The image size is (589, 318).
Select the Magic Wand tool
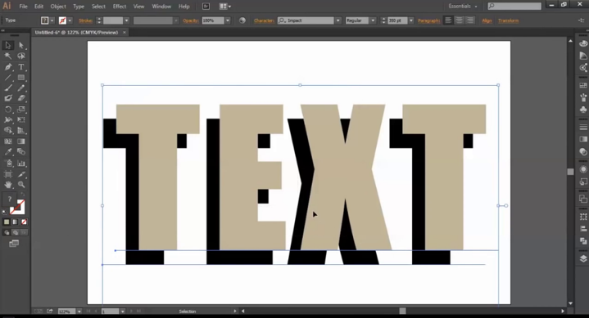8,56
